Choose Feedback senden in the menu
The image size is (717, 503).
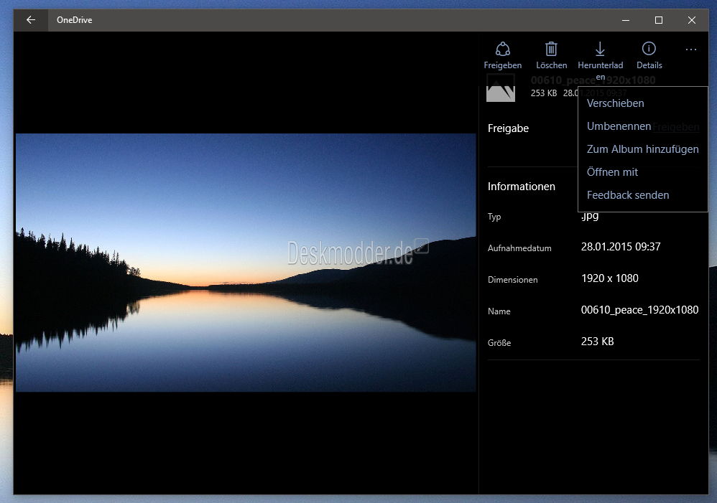(x=642, y=195)
